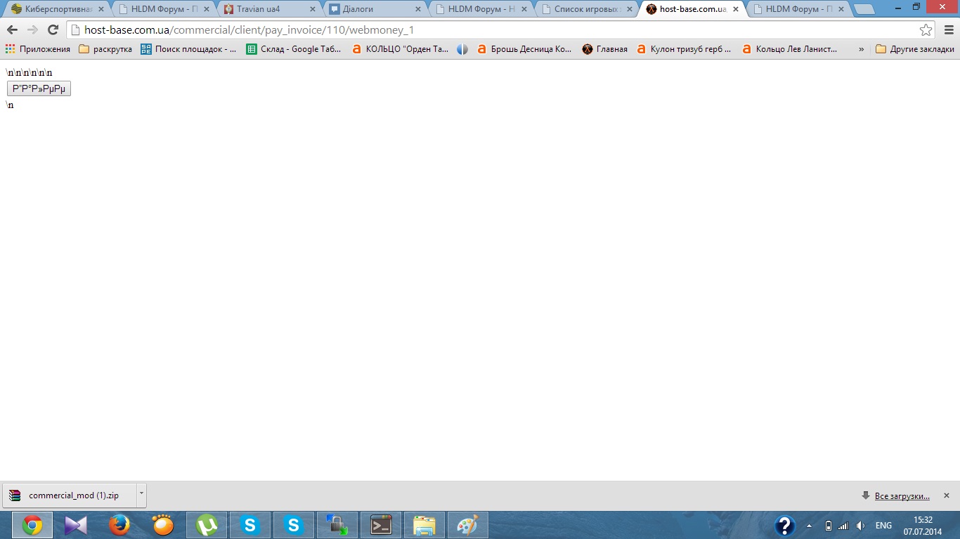Launch uTorrent from the taskbar
The image size is (960, 539).
207,525
